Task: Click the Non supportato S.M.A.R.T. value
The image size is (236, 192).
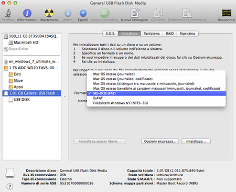Action: click(169, 179)
